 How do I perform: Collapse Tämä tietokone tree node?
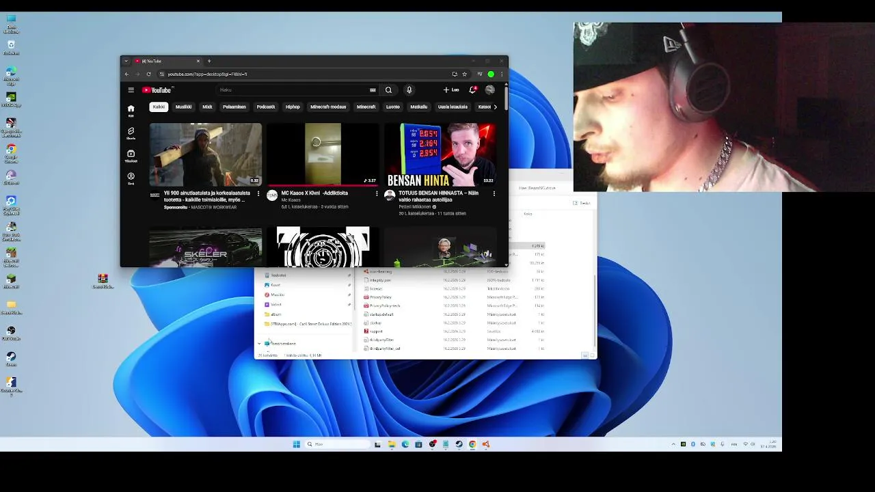259,344
